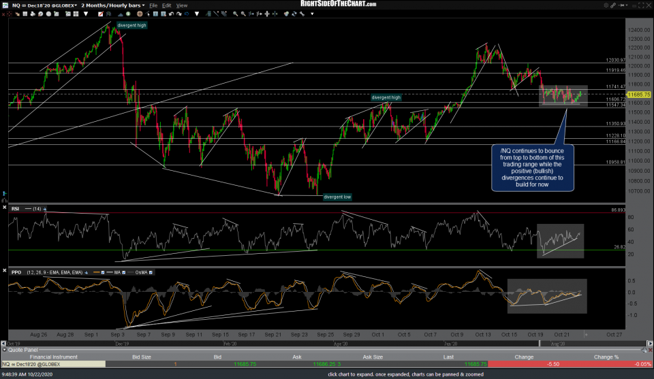The image size is (654, 379).
Task: Open the View menu
Action: click(182, 5)
